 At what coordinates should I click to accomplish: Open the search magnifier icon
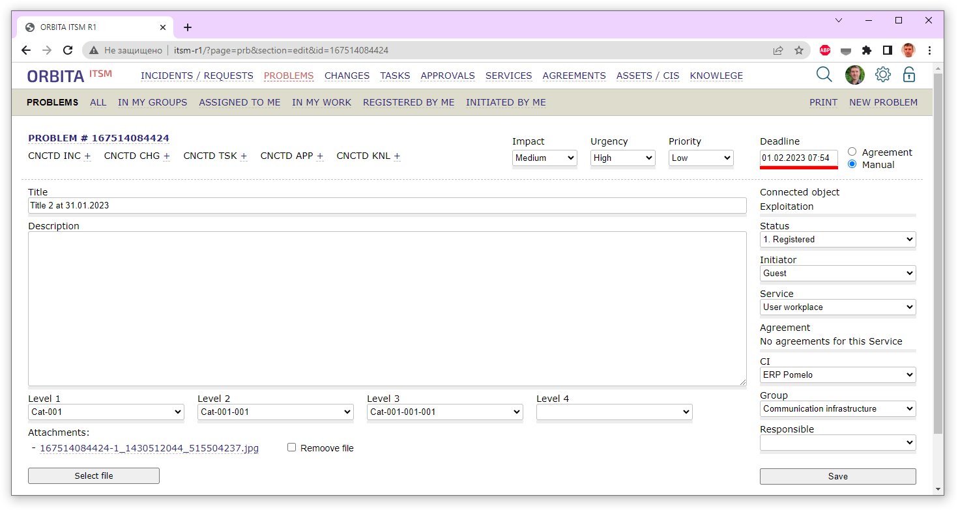pos(824,75)
